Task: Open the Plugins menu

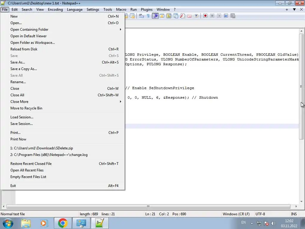Action: pyautogui.click(x=147, y=10)
